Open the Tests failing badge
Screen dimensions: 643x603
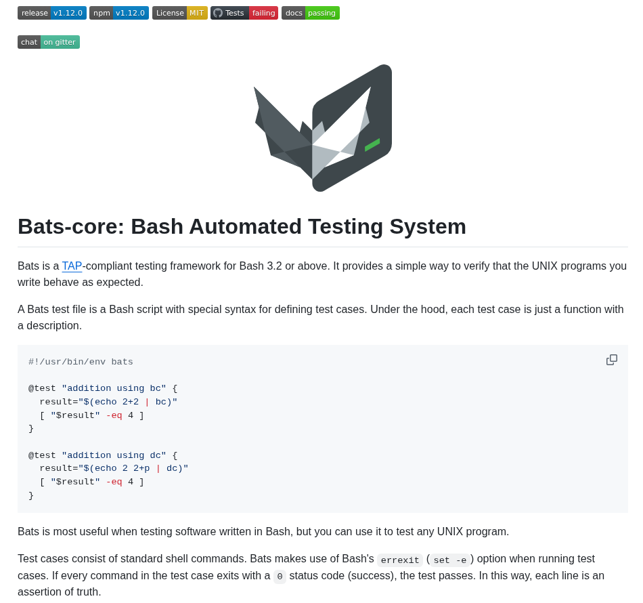(x=244, y=13)
